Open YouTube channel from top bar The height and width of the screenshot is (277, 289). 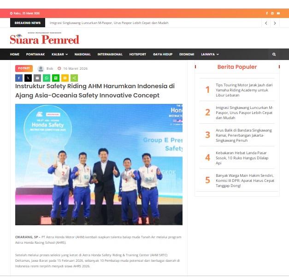click(278, 13)
